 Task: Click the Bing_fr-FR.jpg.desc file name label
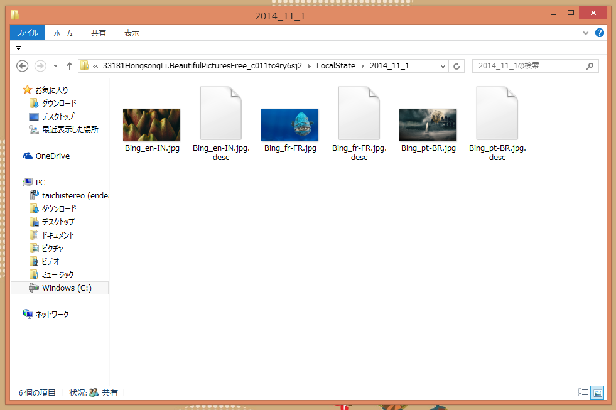[359, 153]
